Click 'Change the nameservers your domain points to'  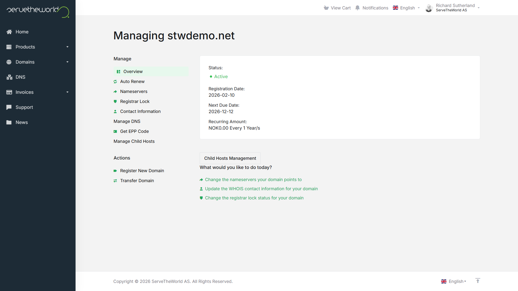click(x=253, y=180)
